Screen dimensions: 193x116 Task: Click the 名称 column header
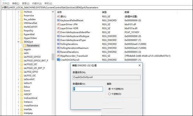pyautogui.click(x=60, y=12)
